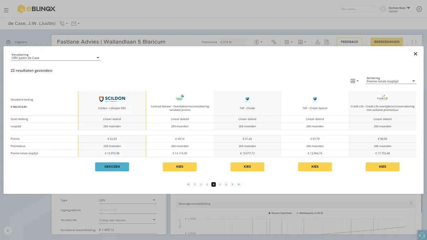The image size is (427, 240).
Task: Close the insurance comparison dialog
Action: pyautogui.click(x=415, y=54)
